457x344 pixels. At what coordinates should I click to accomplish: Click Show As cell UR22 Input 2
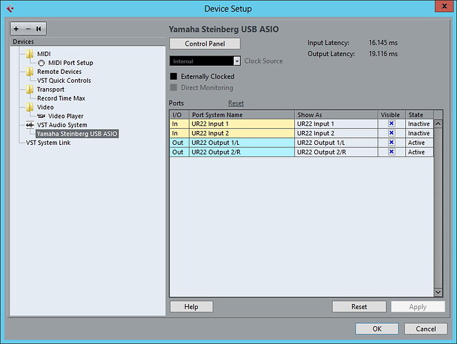tap(336, 133)
